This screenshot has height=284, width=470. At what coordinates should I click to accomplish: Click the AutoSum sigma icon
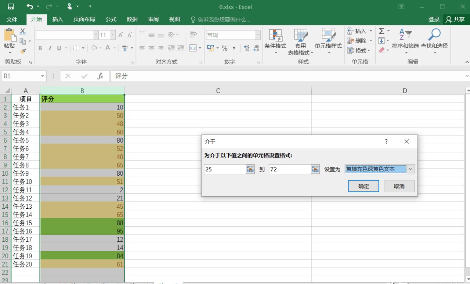pyautogui.click(x=382, y=31)
